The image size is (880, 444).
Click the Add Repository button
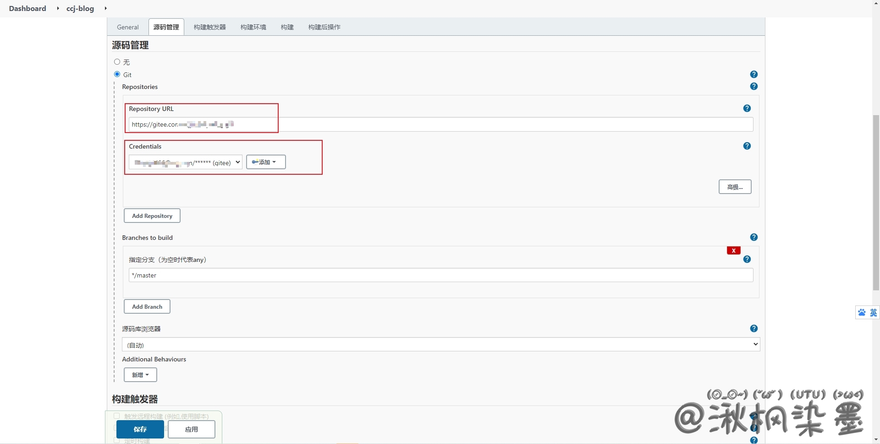point(152,216)
